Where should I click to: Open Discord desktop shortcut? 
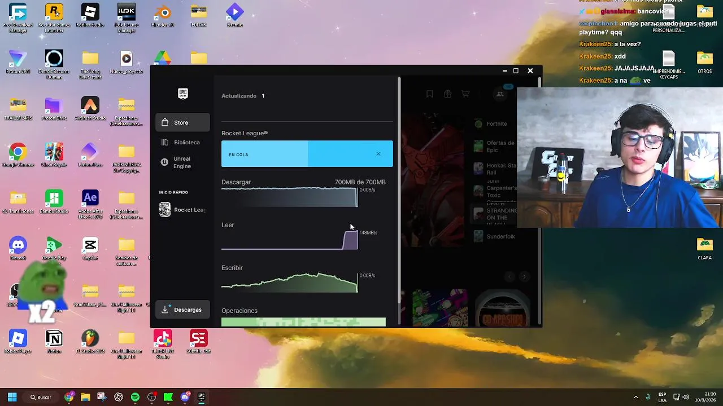point(18,248)
